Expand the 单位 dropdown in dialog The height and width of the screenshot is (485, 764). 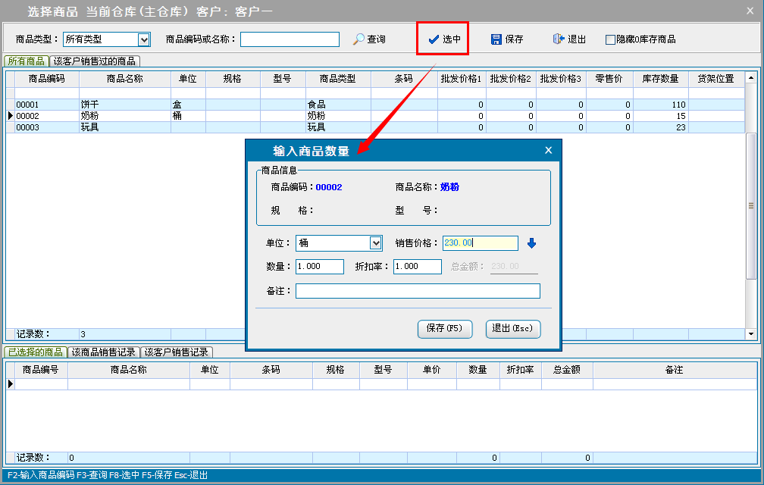tap(375, 243)
